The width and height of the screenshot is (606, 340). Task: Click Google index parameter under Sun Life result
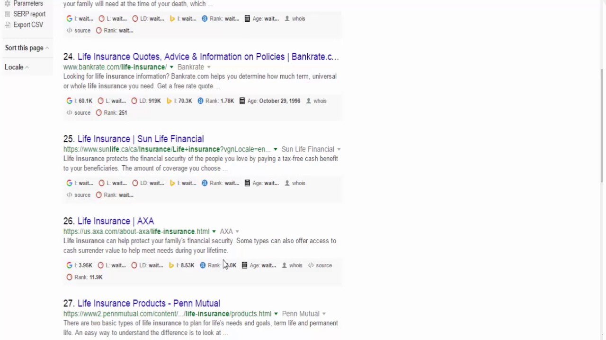[80, 183]
